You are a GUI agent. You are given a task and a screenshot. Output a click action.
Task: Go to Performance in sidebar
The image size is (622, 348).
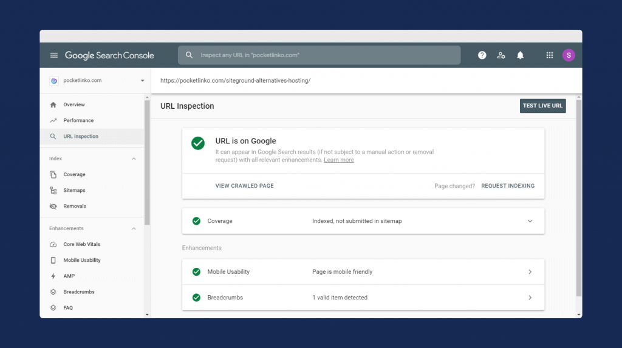pyautogui.click(x=78, y=120)
